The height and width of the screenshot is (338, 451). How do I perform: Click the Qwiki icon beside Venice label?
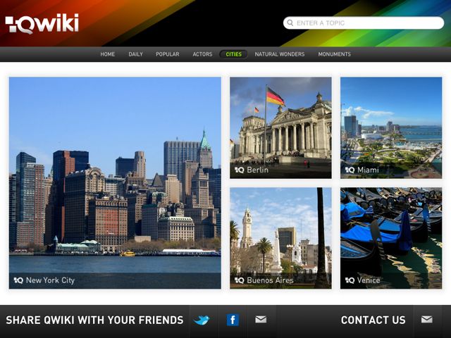tap(350, 280)
